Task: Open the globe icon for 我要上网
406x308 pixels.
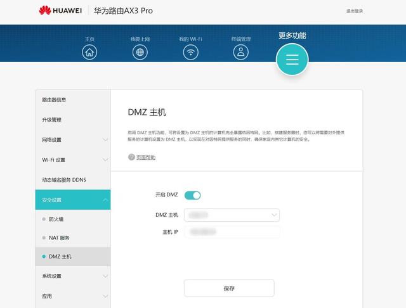Action: (140, 52)
